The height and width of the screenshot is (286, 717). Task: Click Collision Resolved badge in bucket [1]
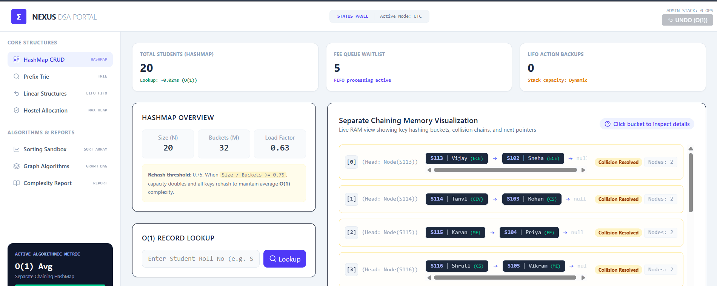[618, 199]
